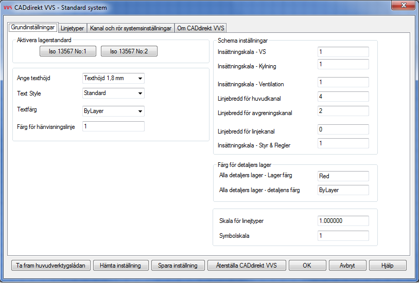Click the Lager färg field showing Red
The height and width of the screenshot is (283, 419).
point(343,176)
